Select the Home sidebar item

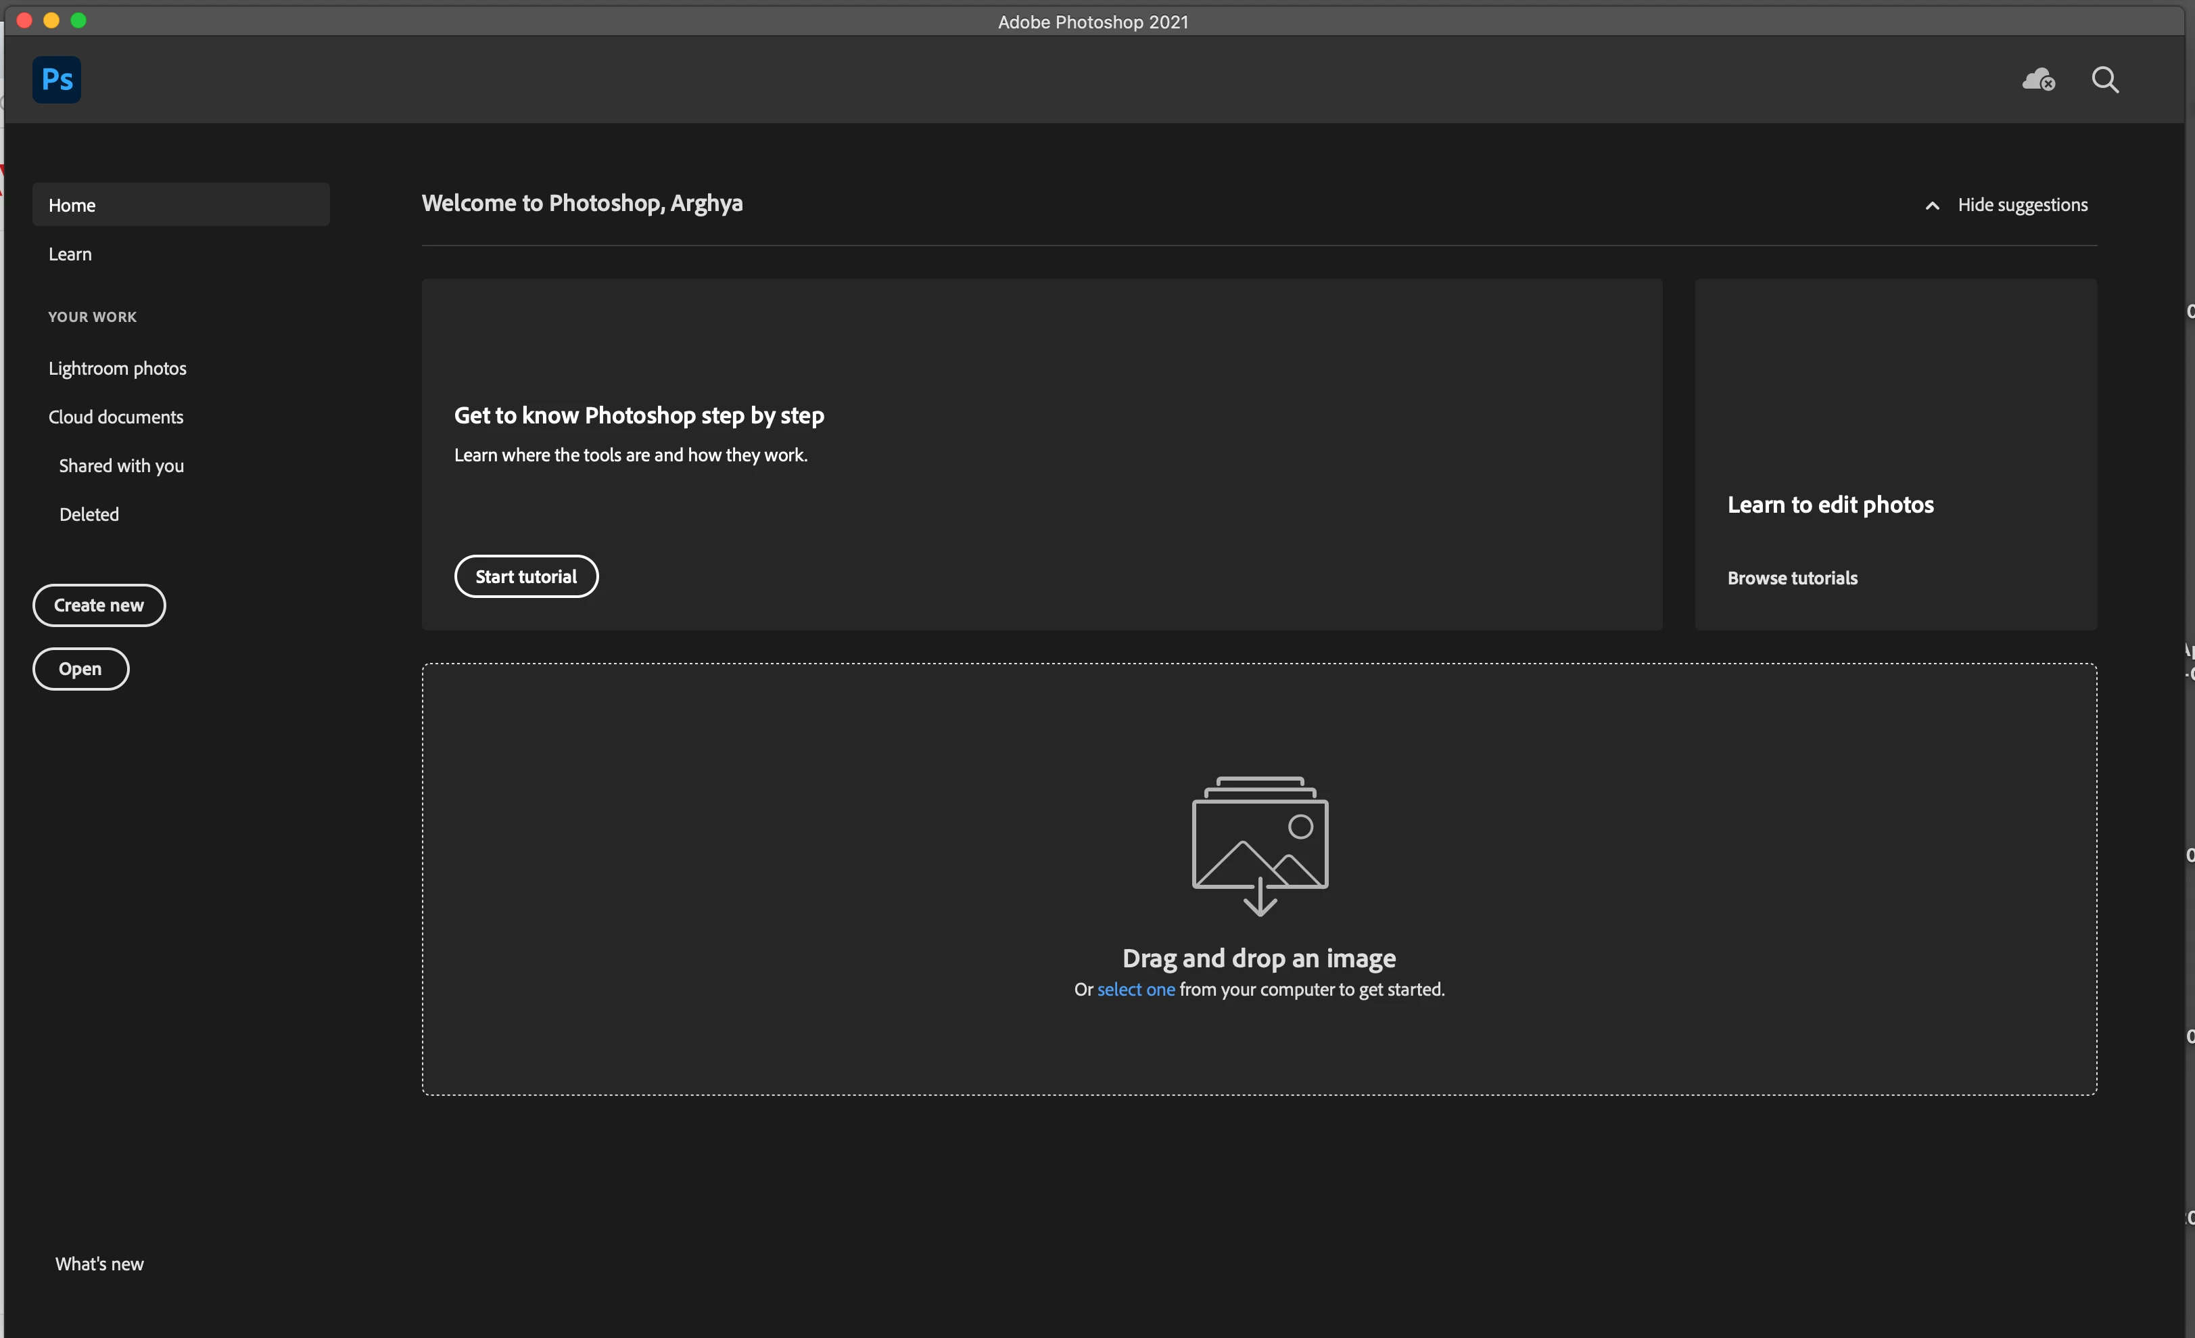pyautogui.click(x=72, y=205)
